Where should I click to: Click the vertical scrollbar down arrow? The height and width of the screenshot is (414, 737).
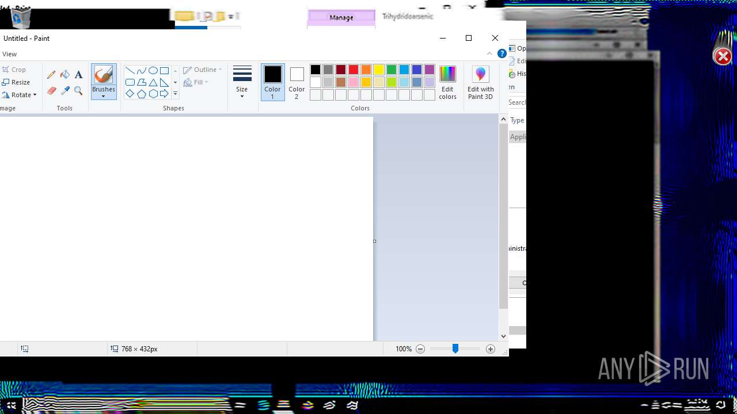point(503,336)
